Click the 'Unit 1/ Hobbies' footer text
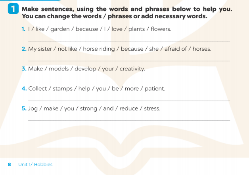This screenshot has width=249, height=175. tap(35, 164)
